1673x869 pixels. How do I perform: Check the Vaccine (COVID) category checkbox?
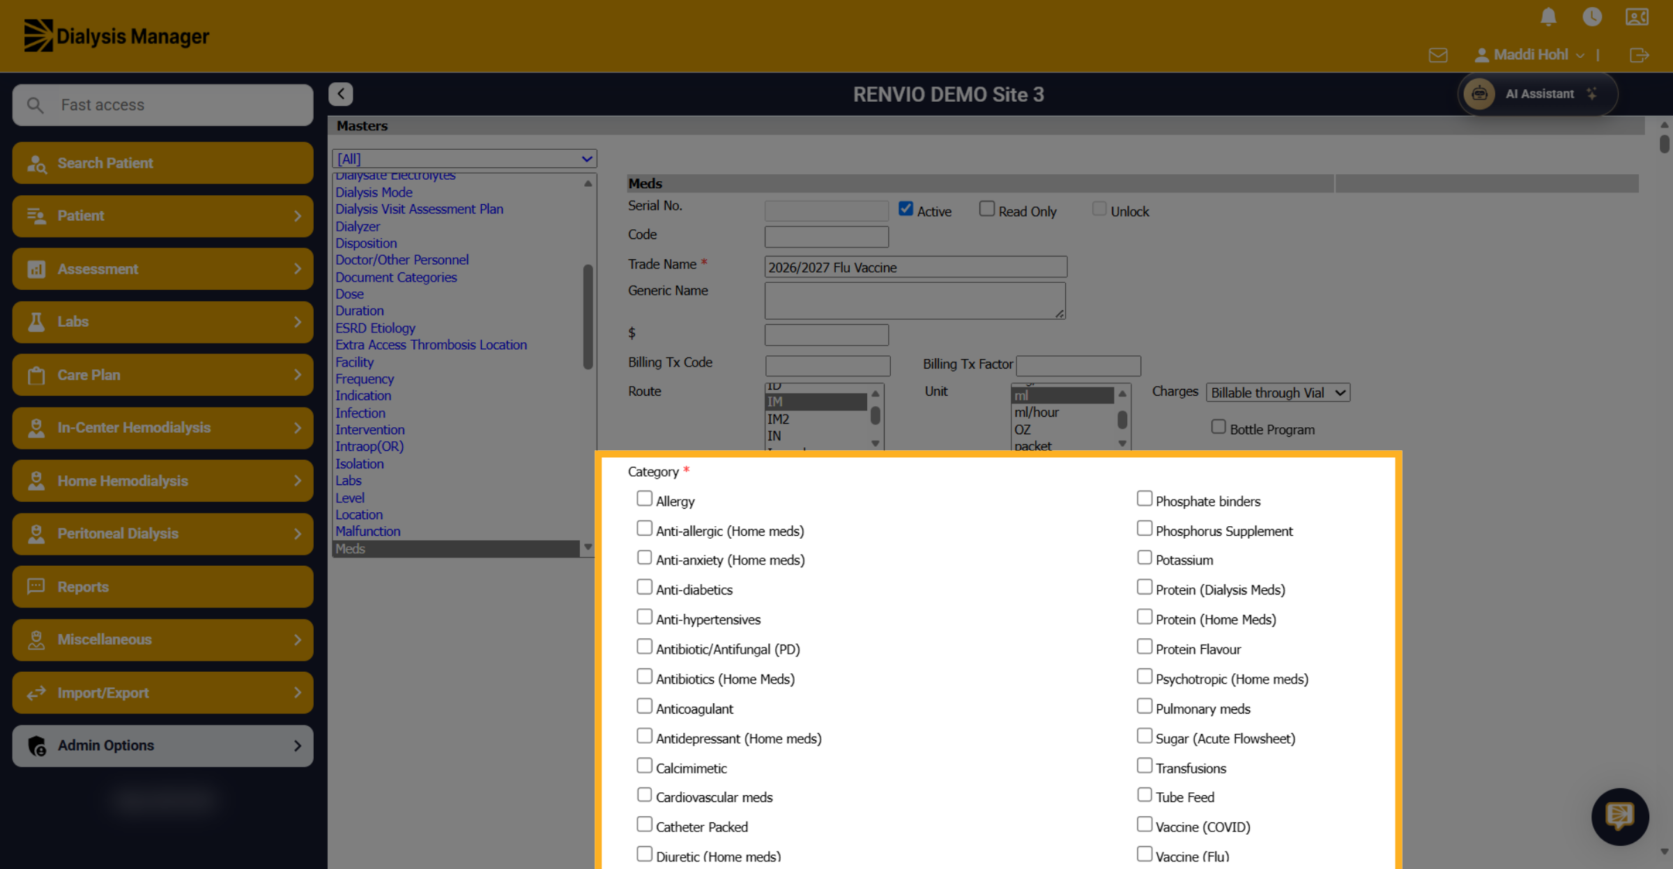(x=1145, y=824)
